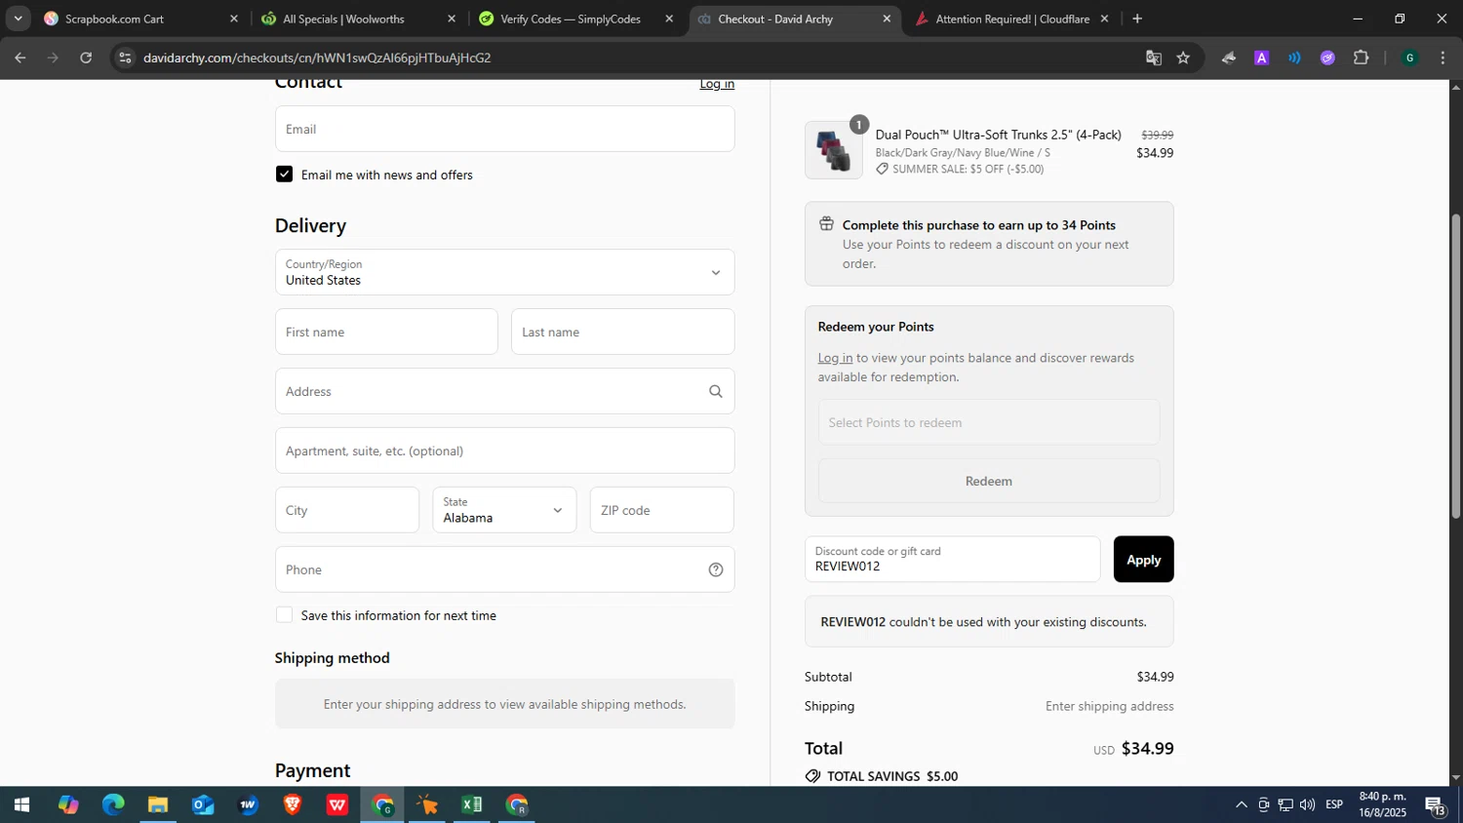This screenshot has height=823, width=1463.
Task: Open File Explorer from taskbar
Action: [158, 804]
